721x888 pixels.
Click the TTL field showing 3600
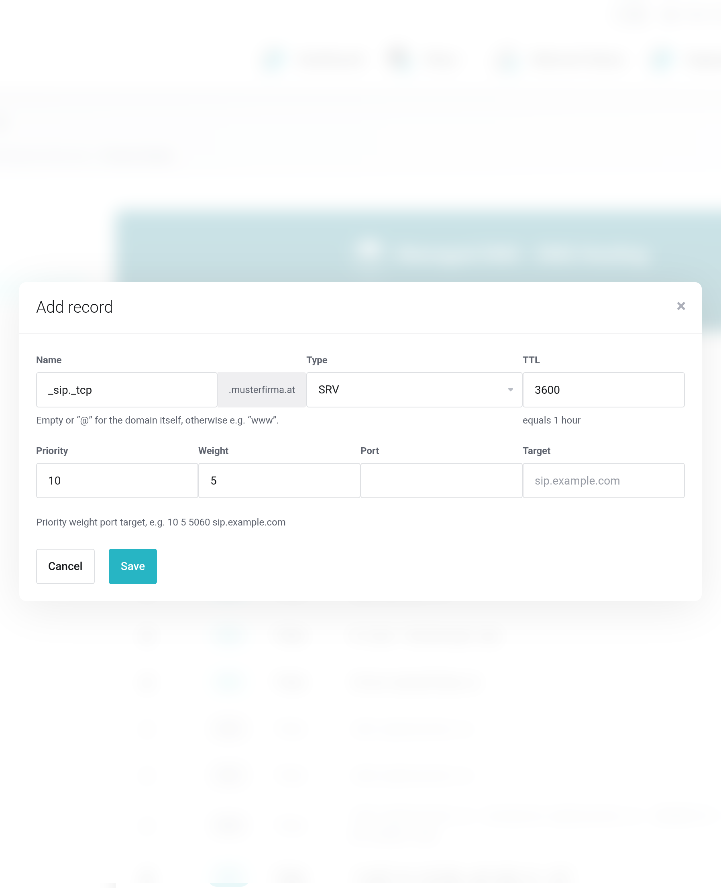[603, 389]
